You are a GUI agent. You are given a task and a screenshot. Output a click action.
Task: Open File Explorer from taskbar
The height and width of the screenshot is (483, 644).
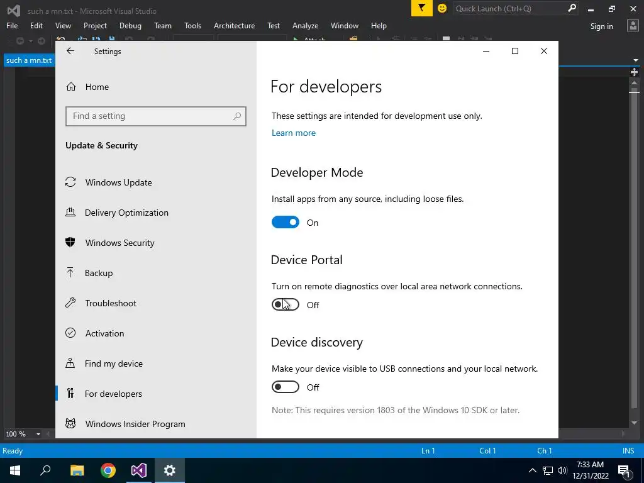pyautogui.click(x=77, y=470)
